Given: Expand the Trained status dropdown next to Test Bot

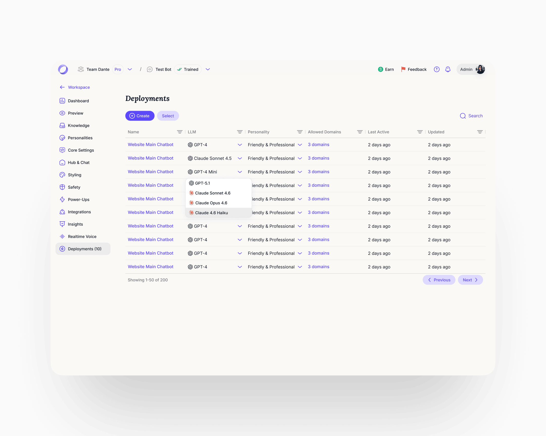Looking at the screenshot, I should [x=208, y=69].
